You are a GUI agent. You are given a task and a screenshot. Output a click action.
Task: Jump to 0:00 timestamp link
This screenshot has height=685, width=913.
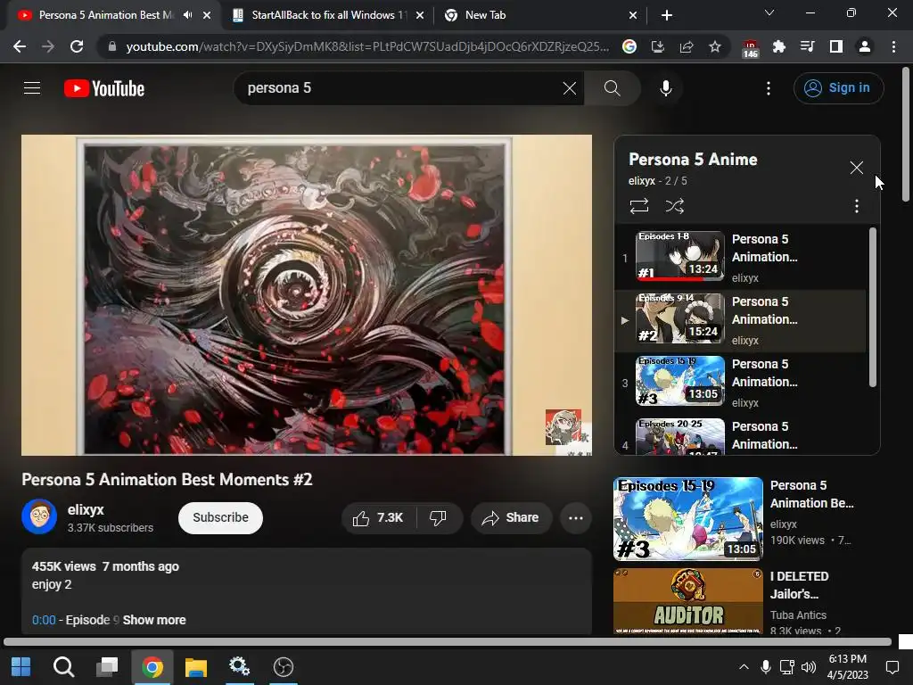point(44,620)
